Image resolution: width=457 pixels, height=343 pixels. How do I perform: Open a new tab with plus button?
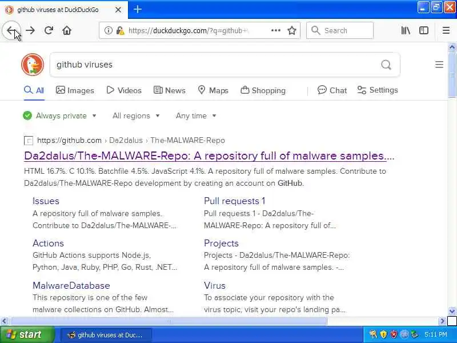tap(138, 9)
